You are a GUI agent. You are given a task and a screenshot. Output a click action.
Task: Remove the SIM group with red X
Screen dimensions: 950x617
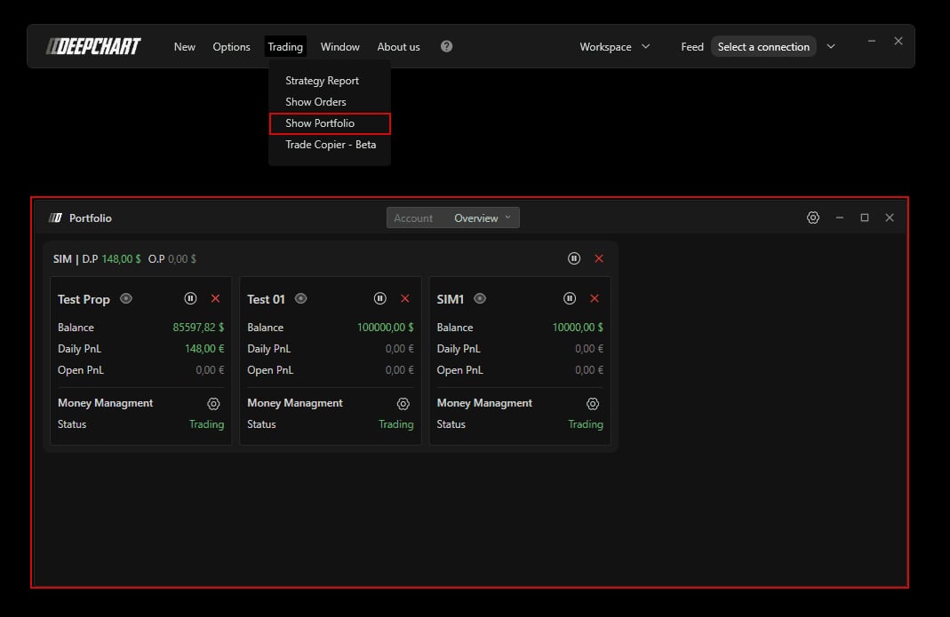point(599,258)
